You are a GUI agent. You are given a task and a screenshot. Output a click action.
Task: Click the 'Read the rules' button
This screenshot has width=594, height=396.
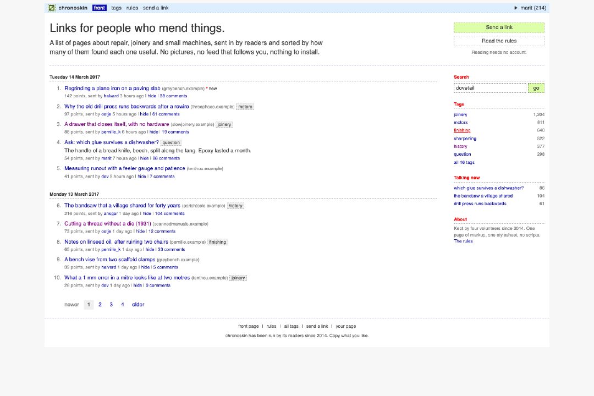tap(499, 41)
